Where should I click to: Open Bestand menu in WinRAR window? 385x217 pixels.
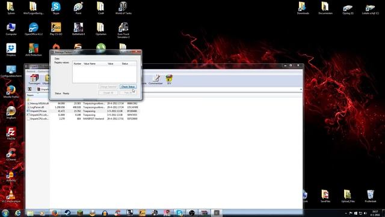[x=31, y=71]
